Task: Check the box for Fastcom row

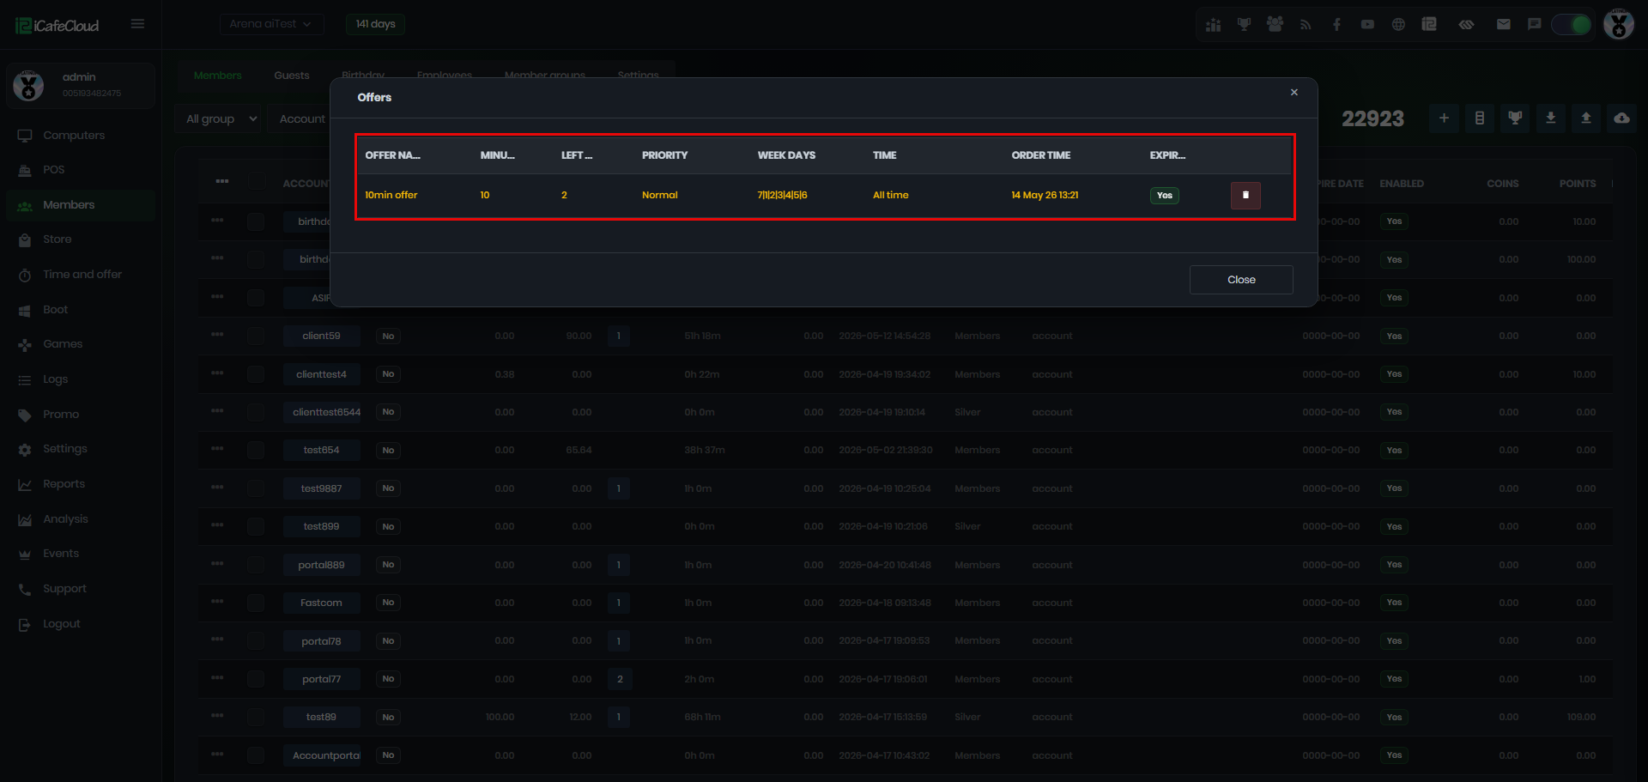Action: pyautogui.click(x=256, y=603)
